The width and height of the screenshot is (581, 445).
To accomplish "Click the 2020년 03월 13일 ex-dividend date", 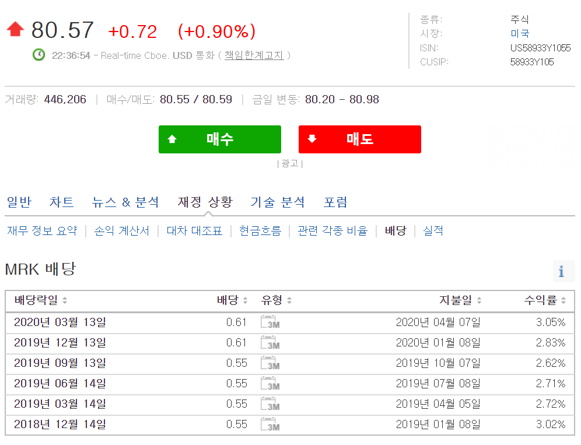I will [x=60, y=322].
